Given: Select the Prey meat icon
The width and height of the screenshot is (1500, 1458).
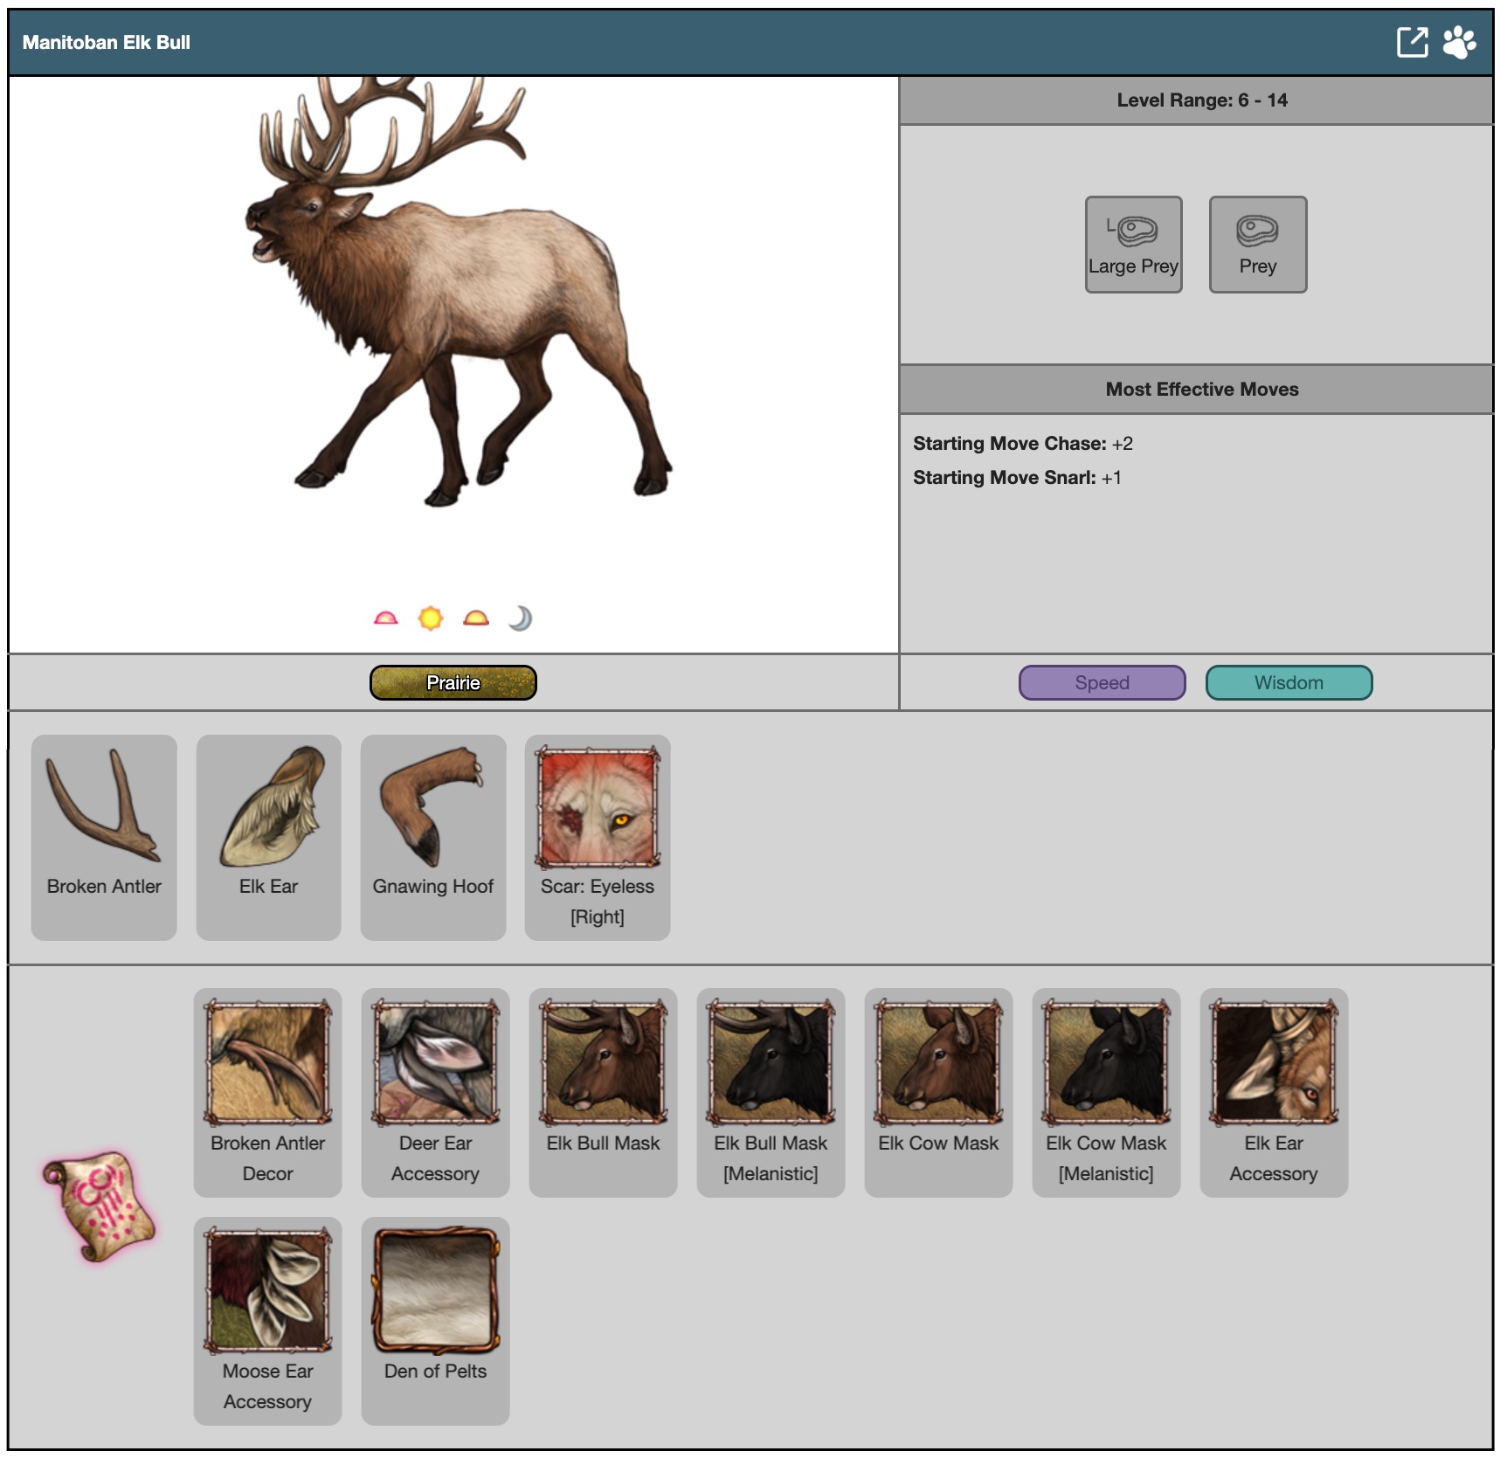Looking at the screenshot, I should point(1257,244).
